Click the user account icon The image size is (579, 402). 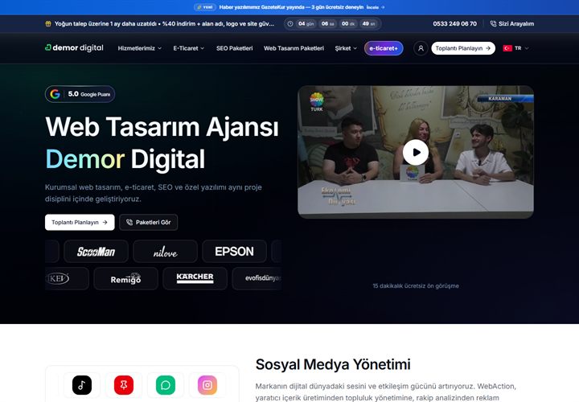(x=421, y=48)
